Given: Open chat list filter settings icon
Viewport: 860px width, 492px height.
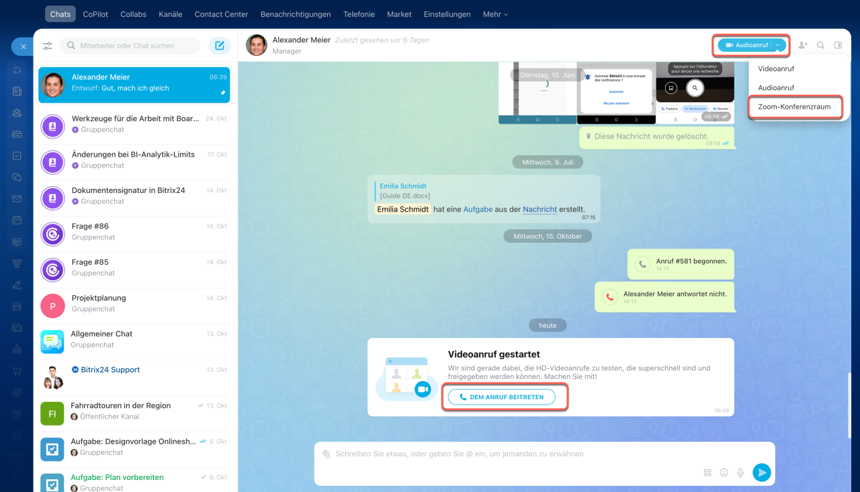Looking at the screenshot, I should (x=48, y=46).
